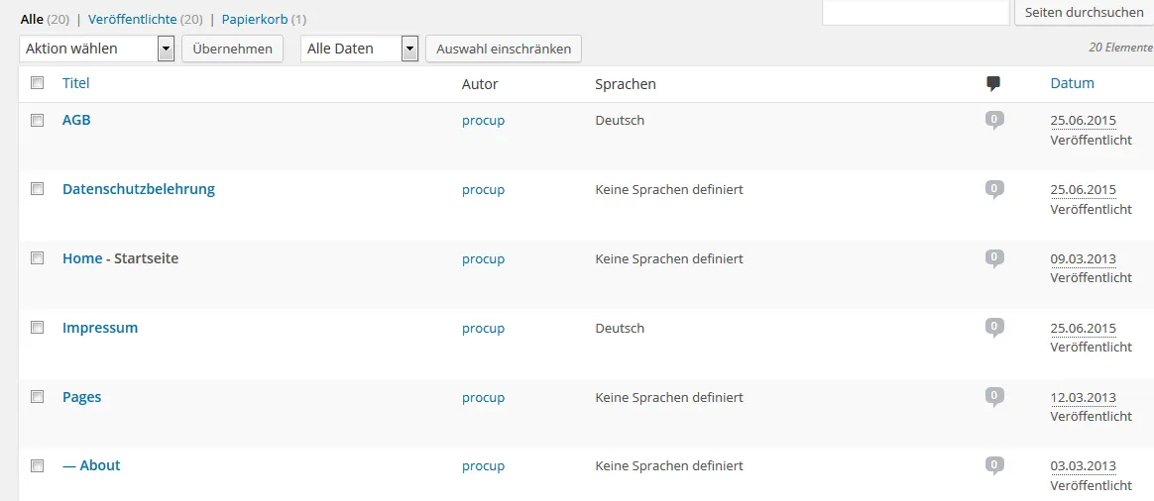
Task: Open comment bubble in Pages row
Action: [x=994, y=397]
